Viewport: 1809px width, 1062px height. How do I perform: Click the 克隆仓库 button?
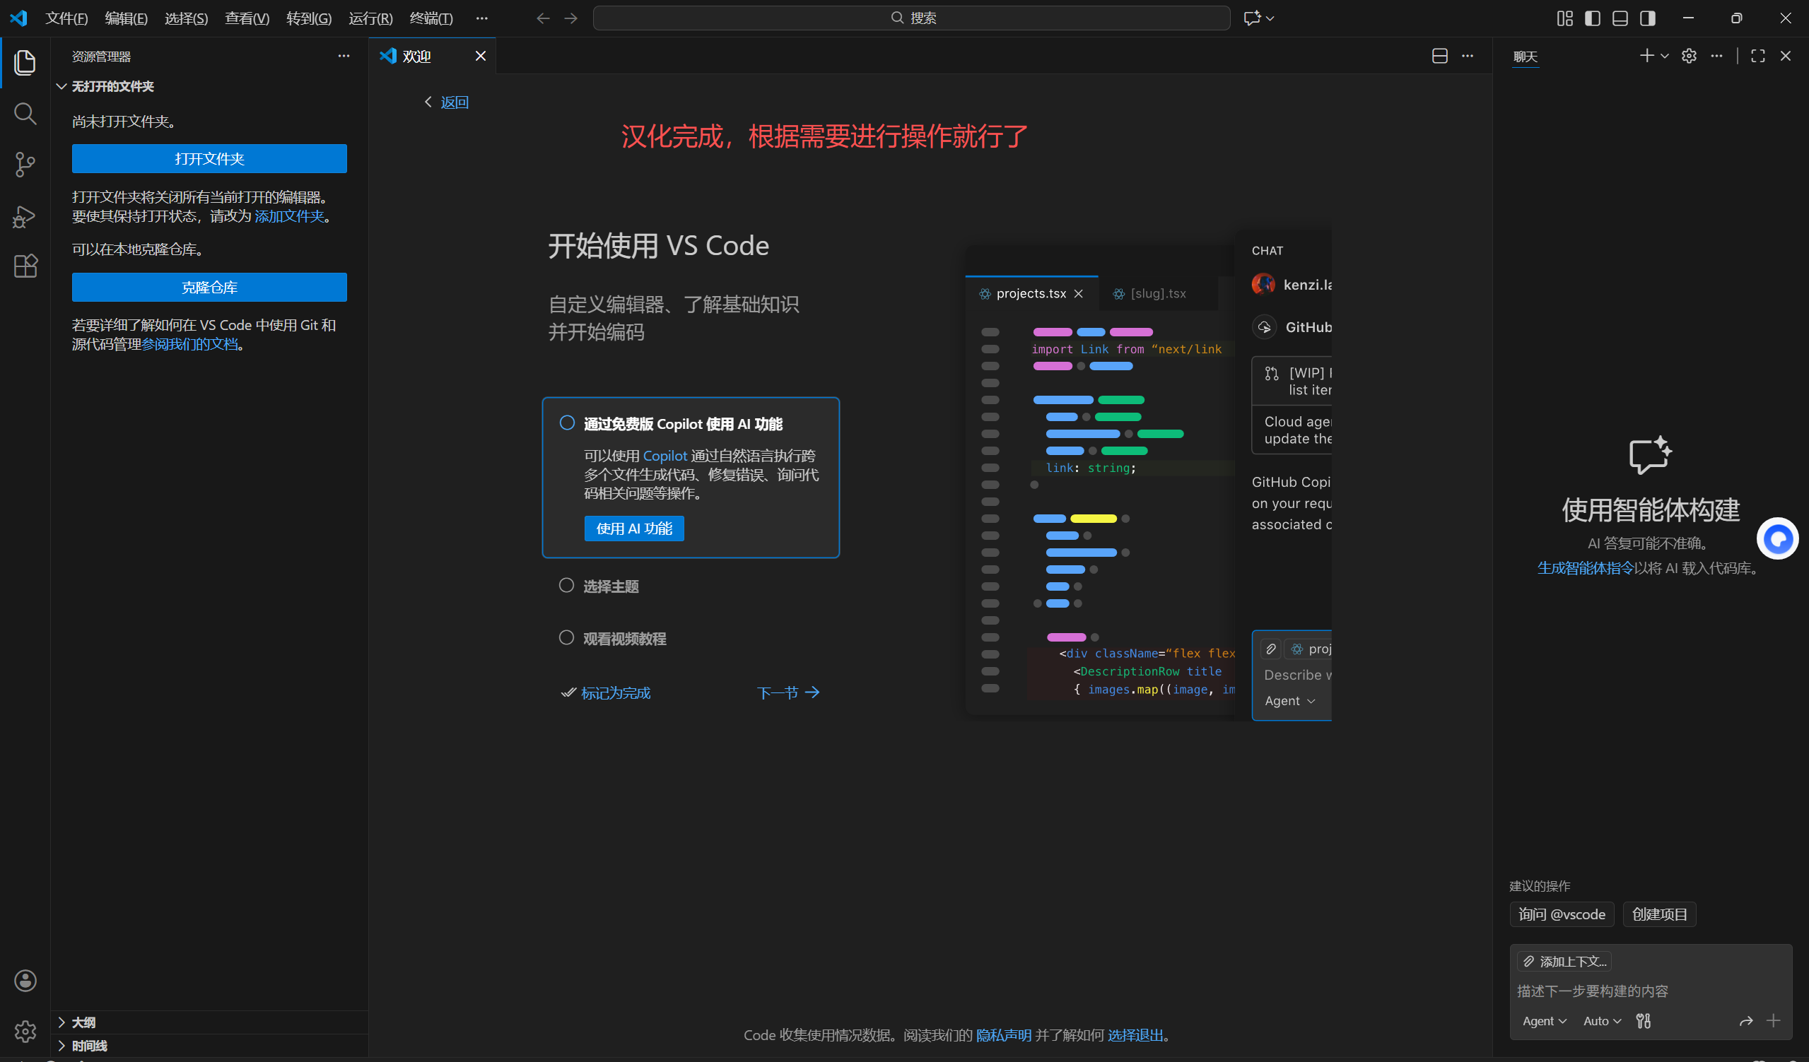[x=210, y=287]
